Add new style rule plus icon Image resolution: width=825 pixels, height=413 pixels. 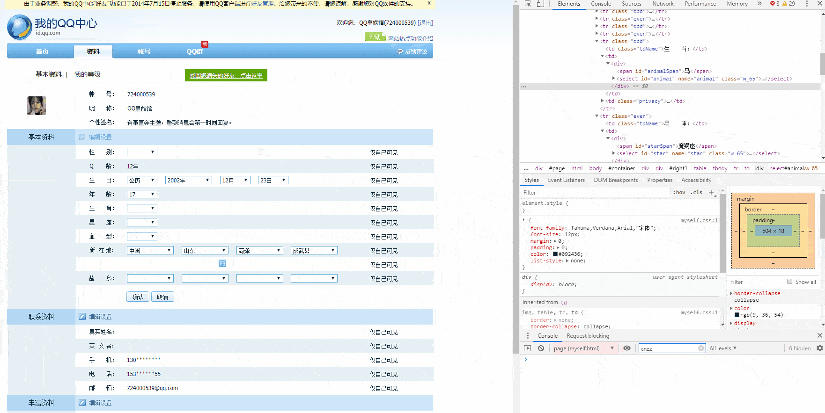pyautogui.click(x=711, y=192)
